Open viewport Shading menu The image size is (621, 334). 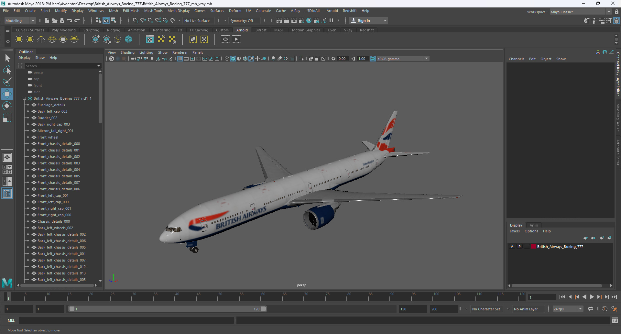point(127,52)
